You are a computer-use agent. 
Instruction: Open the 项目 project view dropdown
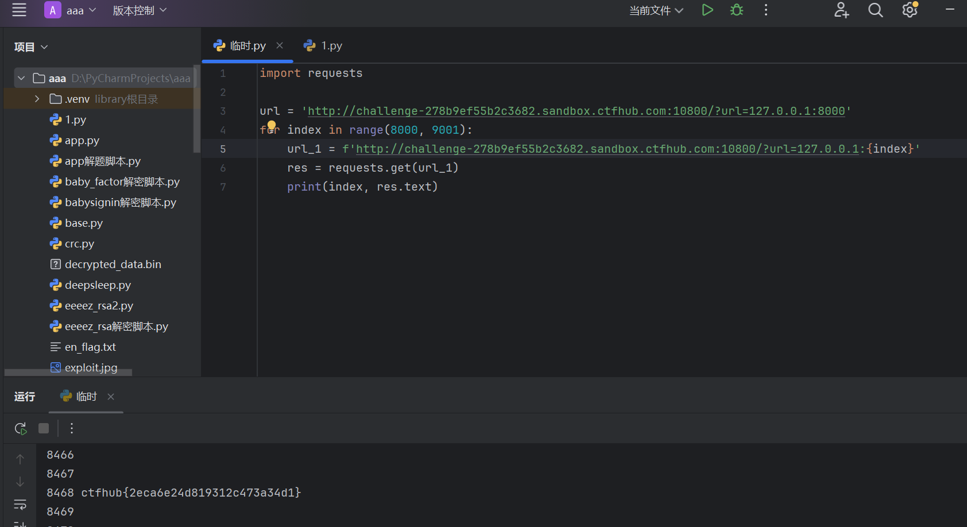[31, 47]
